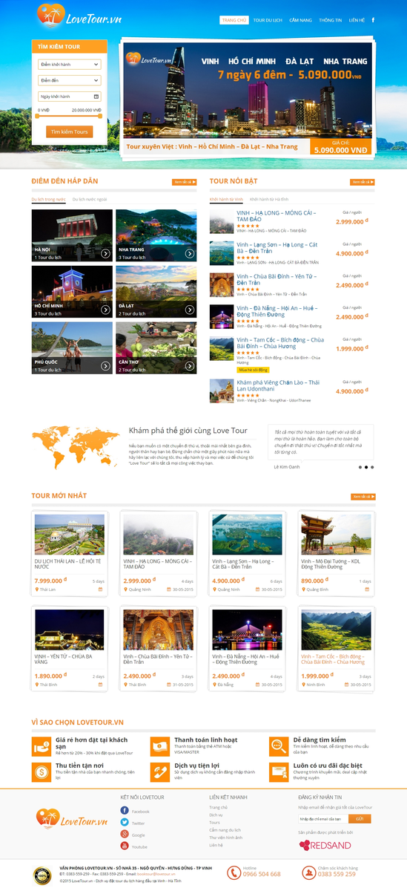Open Cẩm nang menu item
Screen dimensions: 407x891
point(300,21)
